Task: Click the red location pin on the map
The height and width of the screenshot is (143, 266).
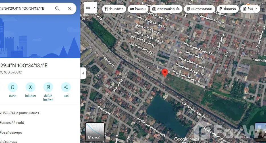Action: point(165,73)
